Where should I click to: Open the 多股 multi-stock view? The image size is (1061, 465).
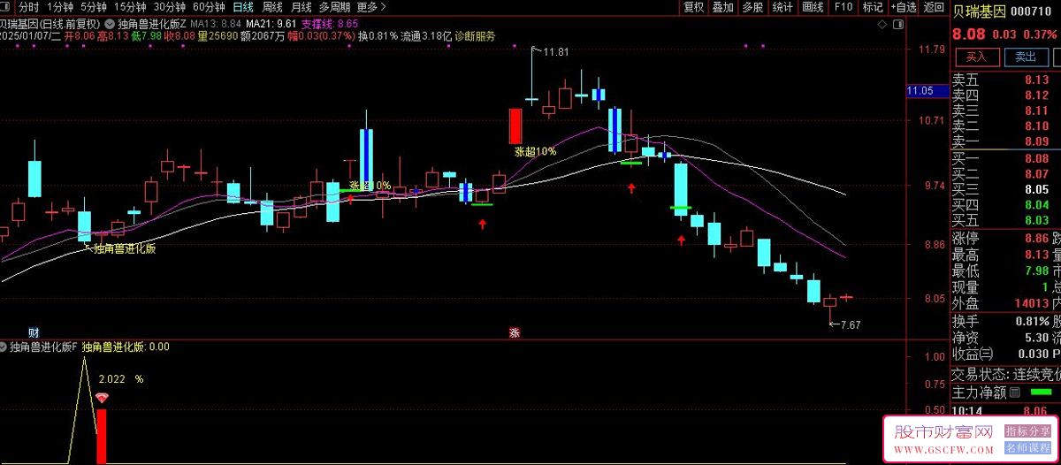[x=752, y=7]
